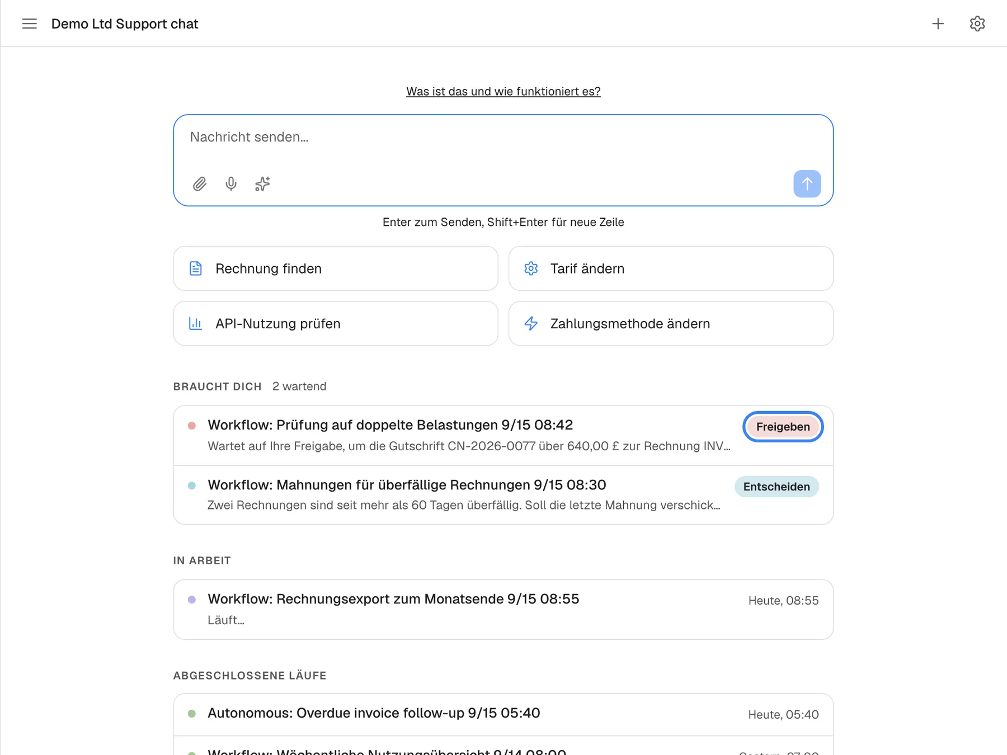
Task: Click the Demo Ltd Support chat title
Action: tap(125, 24)
